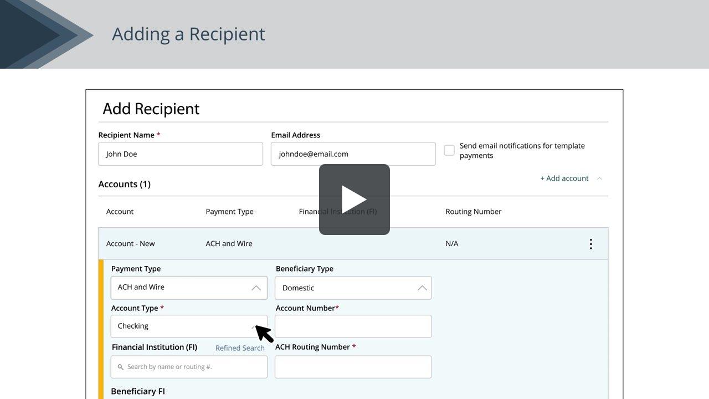Click the Account column header
709x399 pixels.
coord(120,212)
